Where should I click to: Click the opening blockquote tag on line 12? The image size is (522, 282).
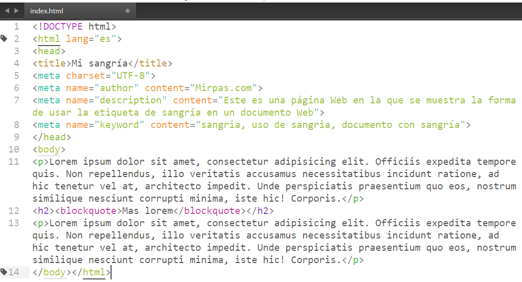click(88, 211)
